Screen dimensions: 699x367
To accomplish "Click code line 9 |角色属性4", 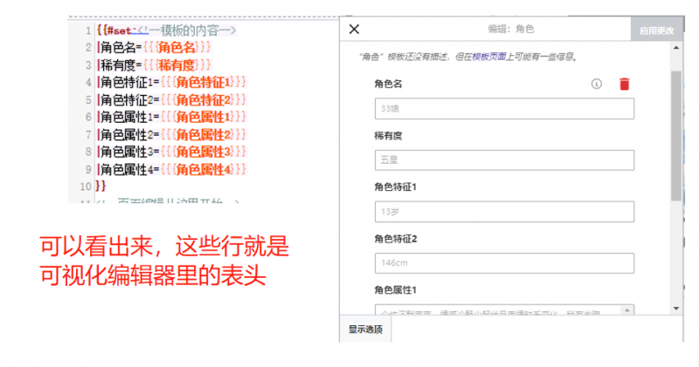I will (x=171, y=169).
